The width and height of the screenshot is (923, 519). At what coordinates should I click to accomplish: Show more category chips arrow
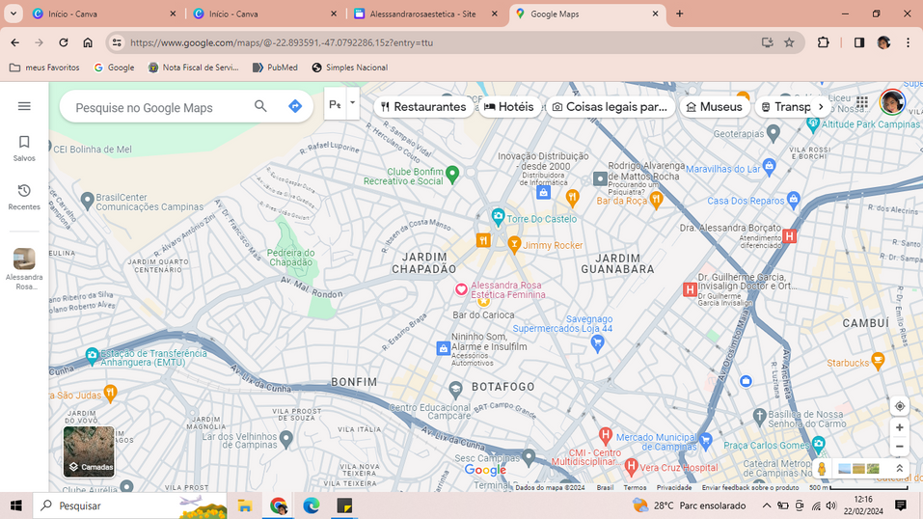tap(821, 107)
